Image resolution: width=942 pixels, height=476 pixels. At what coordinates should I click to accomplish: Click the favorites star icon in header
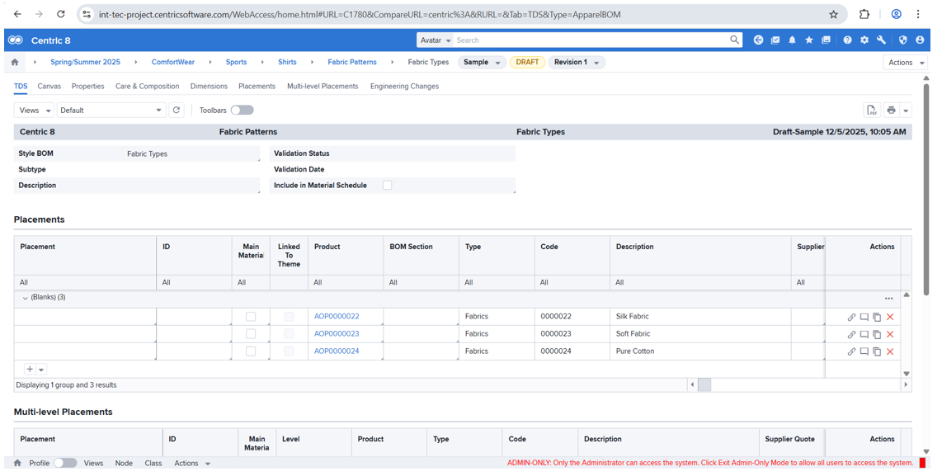[x=809, y=40]
